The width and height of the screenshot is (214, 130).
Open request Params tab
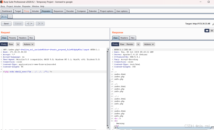point(12,38)
